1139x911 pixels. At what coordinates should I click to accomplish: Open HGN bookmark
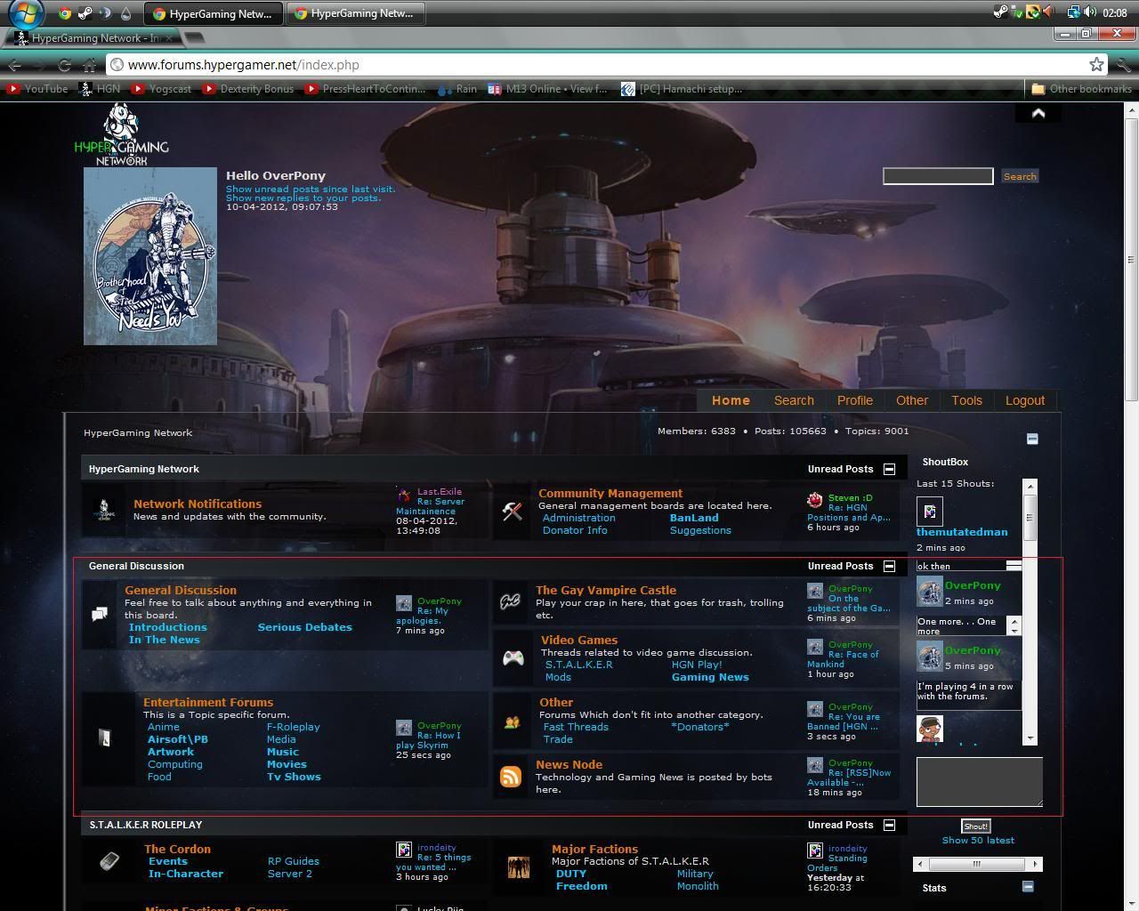(100, 89)
